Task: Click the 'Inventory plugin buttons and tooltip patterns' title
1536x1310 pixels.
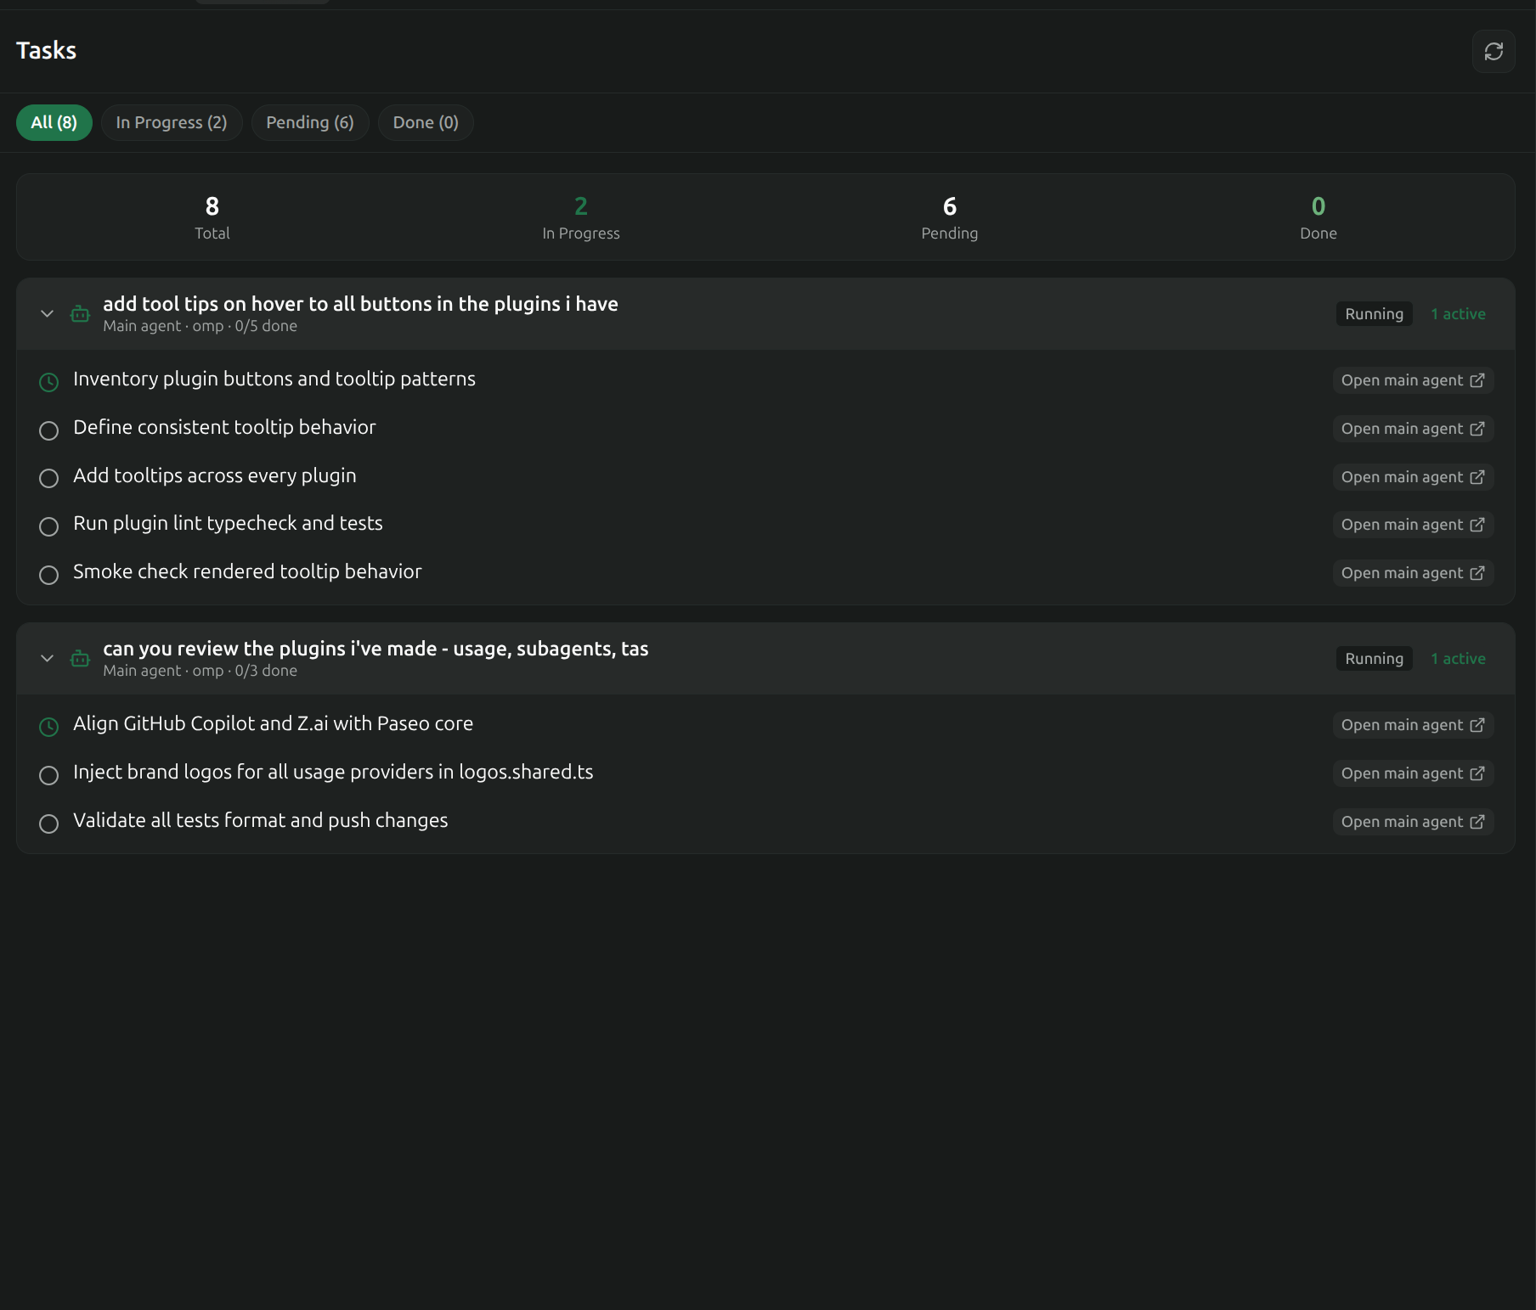Action: click(274, 380)
